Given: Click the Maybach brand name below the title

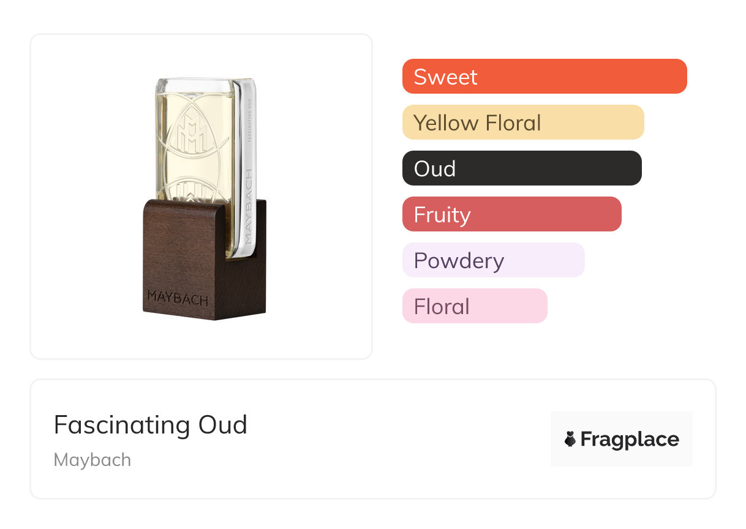Looking at the screenshot, I should click(92, 460).
